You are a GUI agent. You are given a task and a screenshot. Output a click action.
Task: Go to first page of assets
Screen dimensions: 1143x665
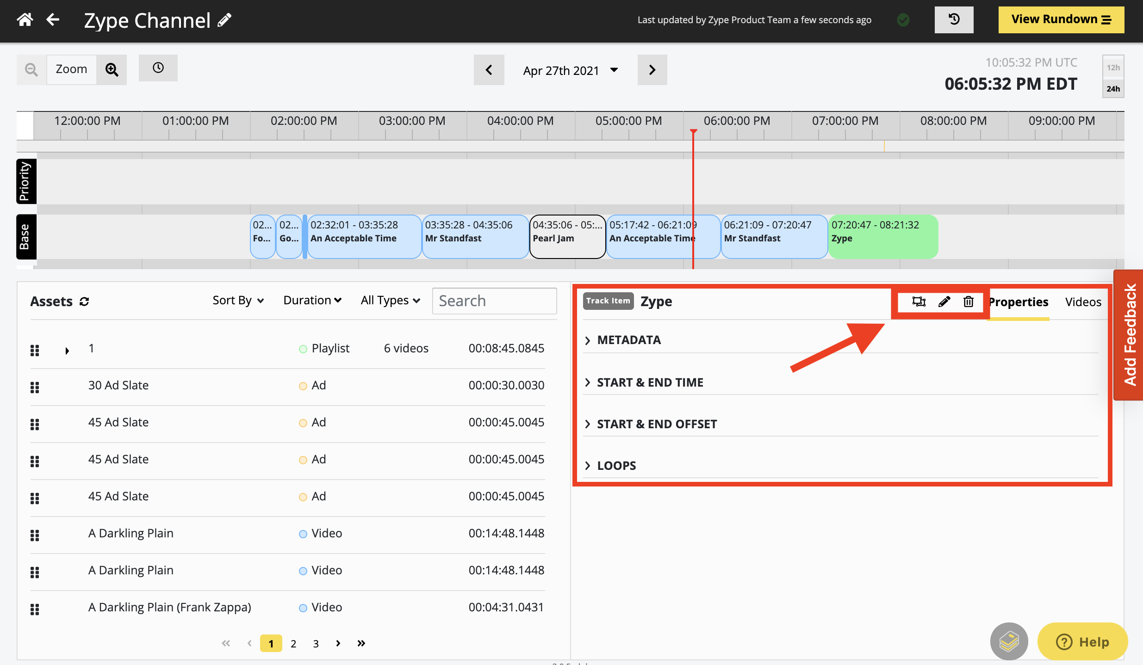pos(226,643)
